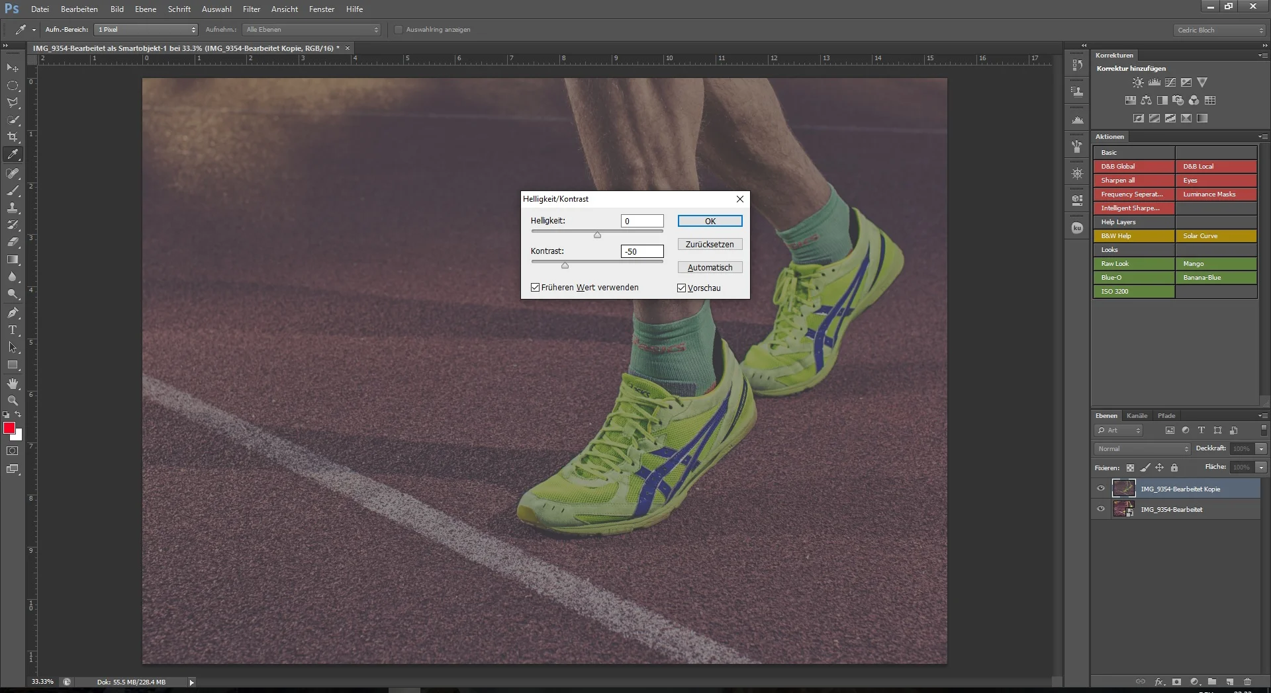
Task: Select the Dodge tool
Action: [13, 294]
